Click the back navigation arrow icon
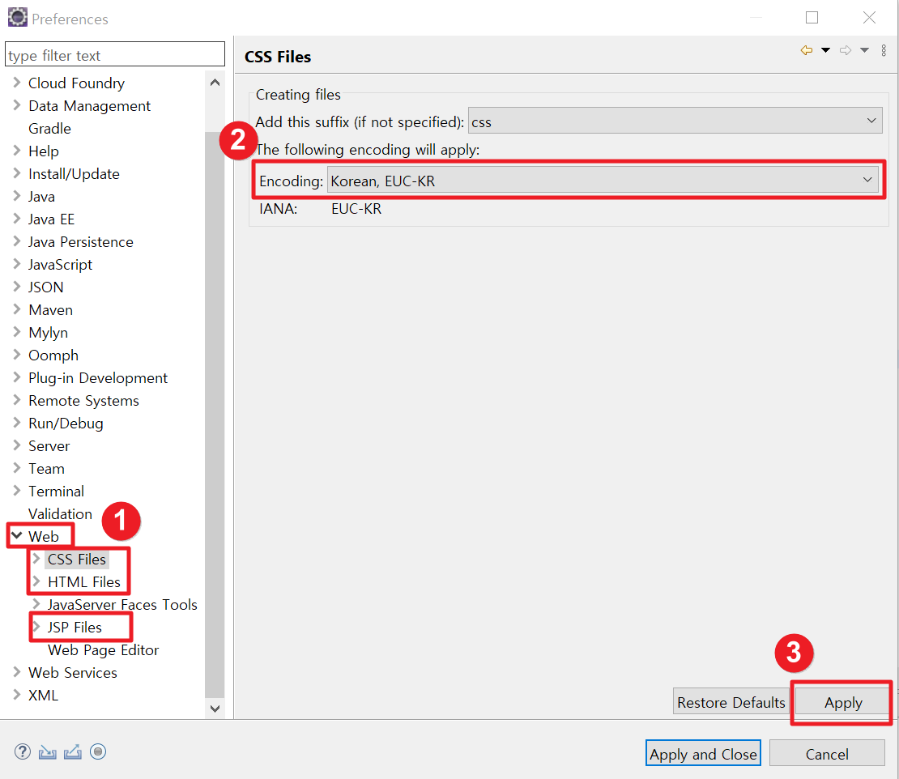Image resolution: width=899 pixels, height=779 pixels. click(x=806, y=50)
